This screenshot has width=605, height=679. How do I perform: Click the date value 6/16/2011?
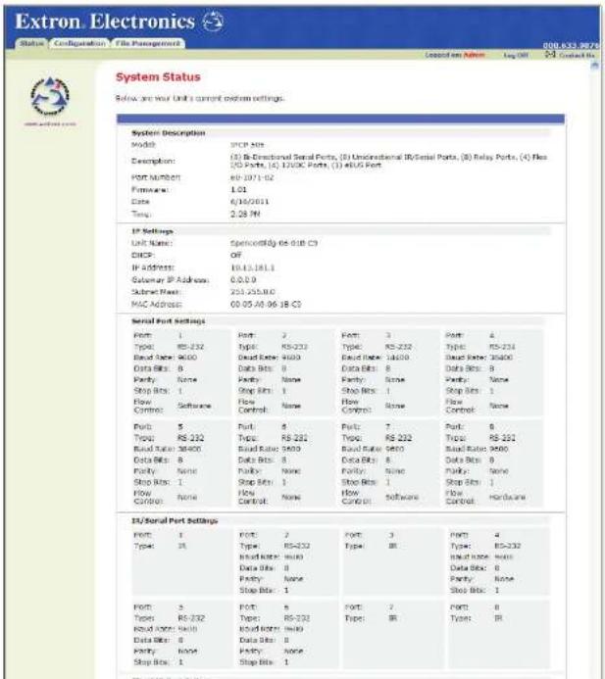250,202
